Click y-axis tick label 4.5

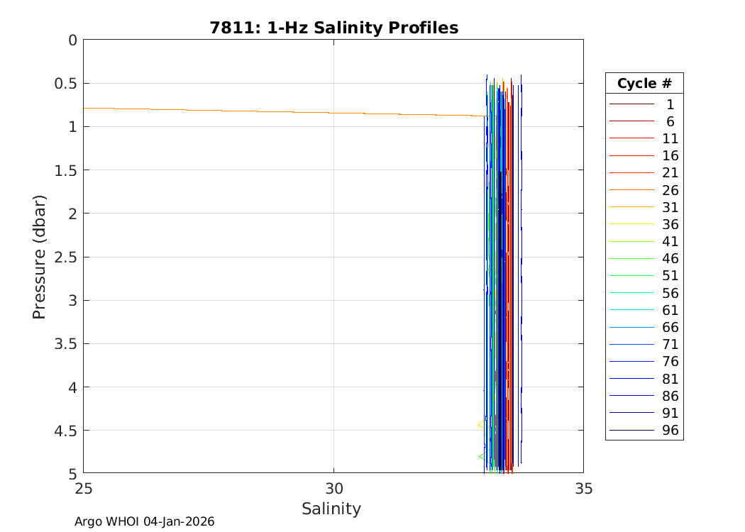point(62,431)
